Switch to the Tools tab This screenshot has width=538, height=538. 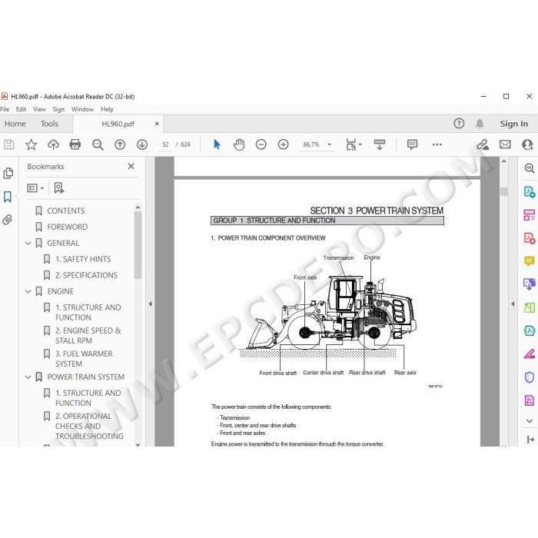[49, 124]
